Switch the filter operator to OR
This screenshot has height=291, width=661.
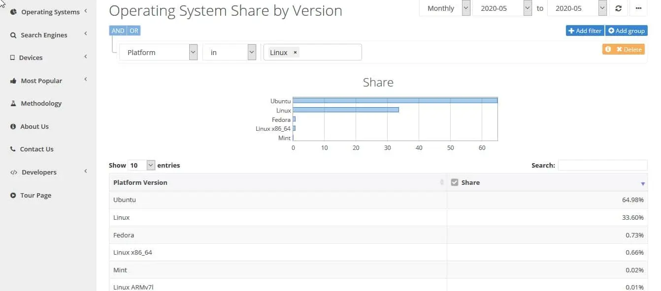[x=134, y=30]
